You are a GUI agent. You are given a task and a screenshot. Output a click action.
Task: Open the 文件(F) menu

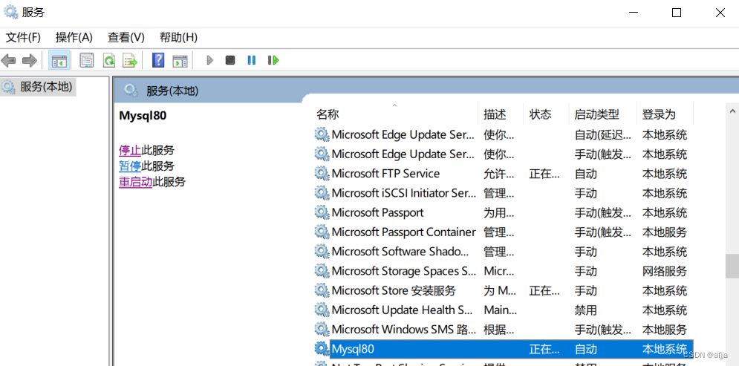pyautogui.click(x=23, y=37)
